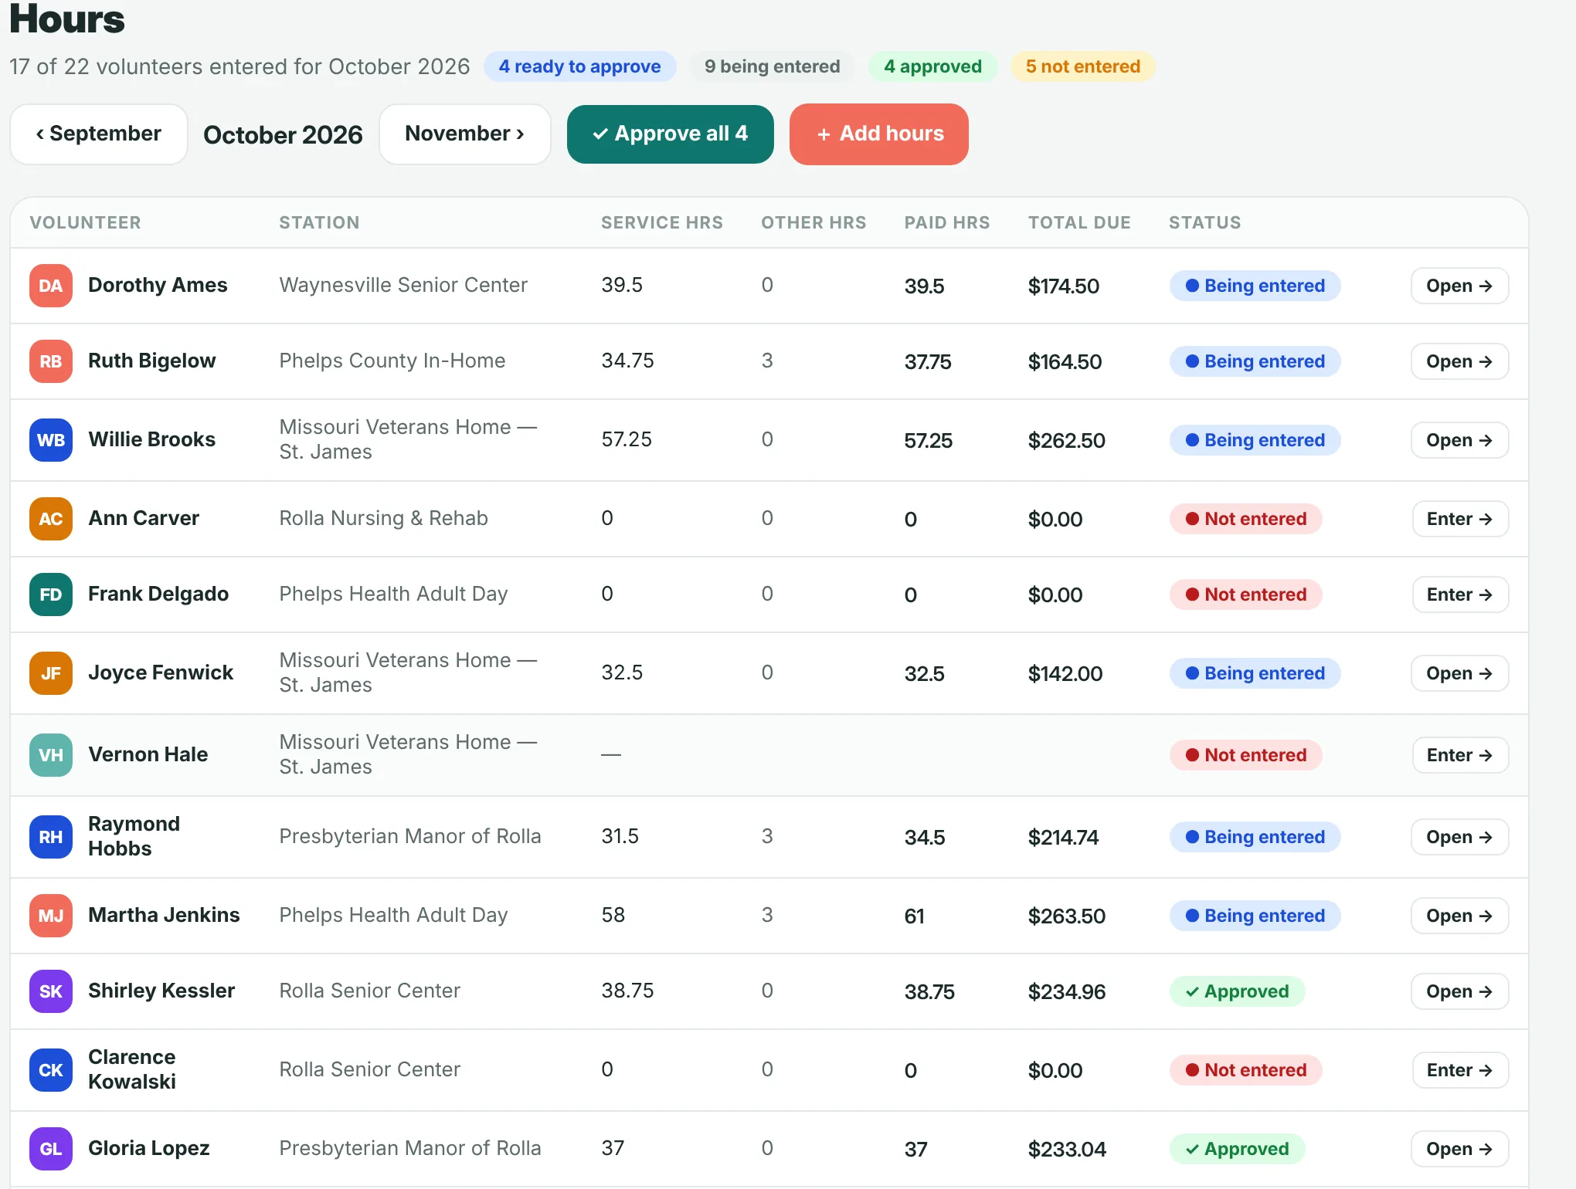
Task: Click the $214.74 total due
Action: tap(1063, 838)
